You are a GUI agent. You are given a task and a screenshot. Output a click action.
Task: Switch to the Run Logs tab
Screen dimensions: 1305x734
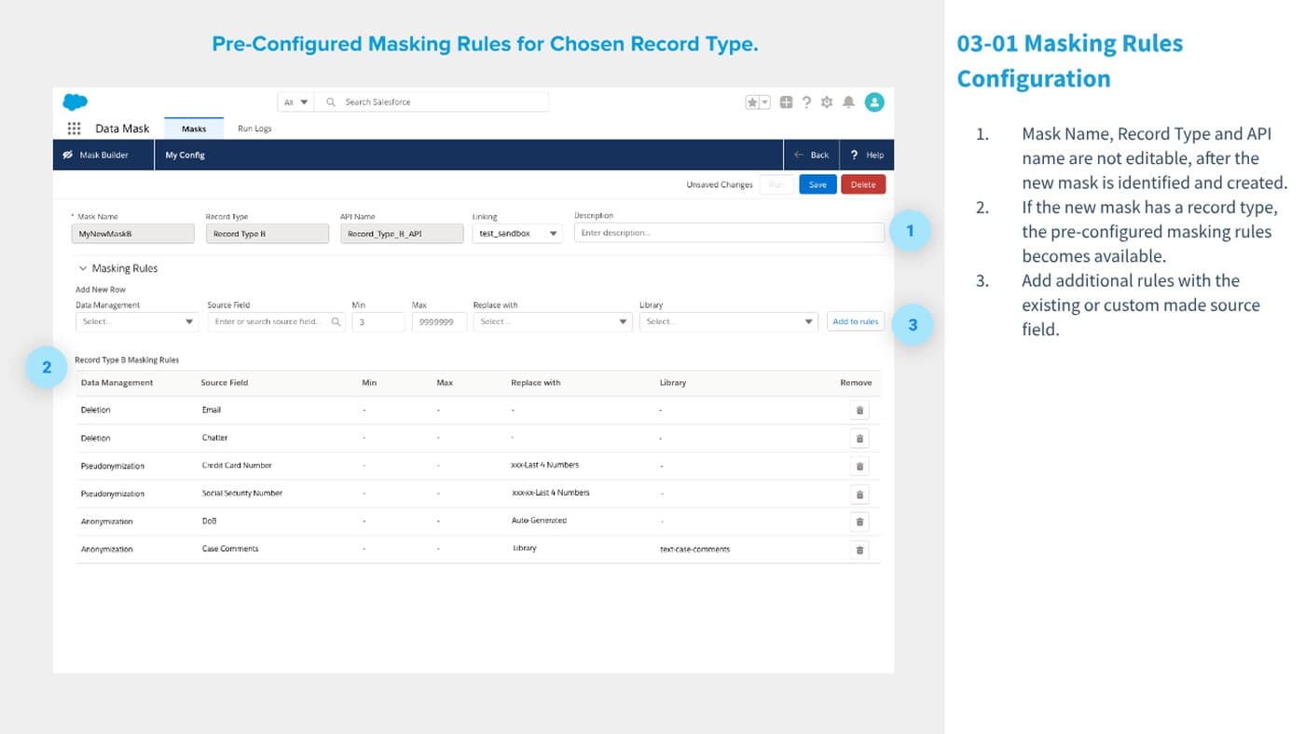[254, 129]
